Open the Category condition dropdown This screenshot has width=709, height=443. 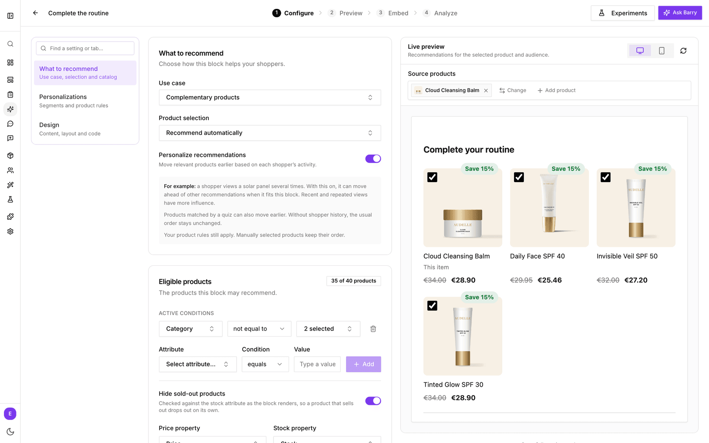tap(191, 329)
